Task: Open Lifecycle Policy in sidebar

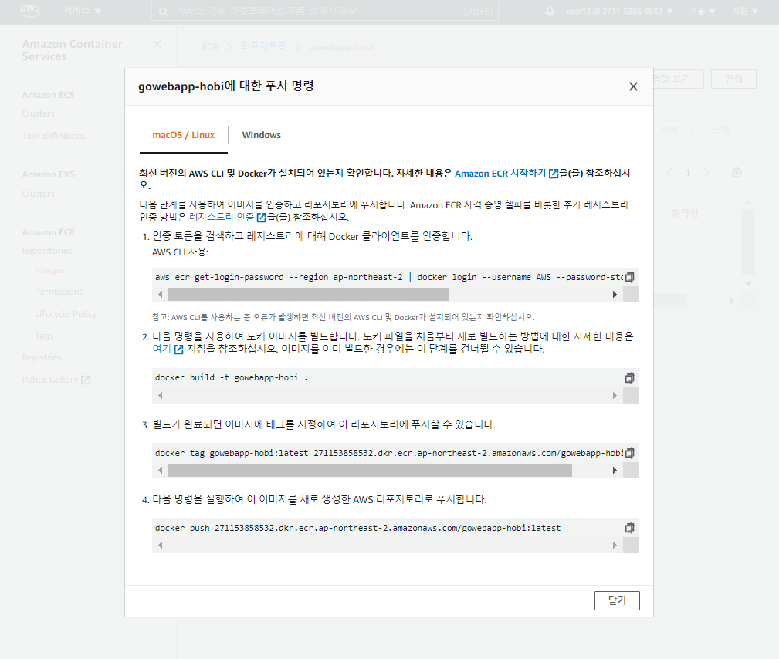Action: point(66,314)
